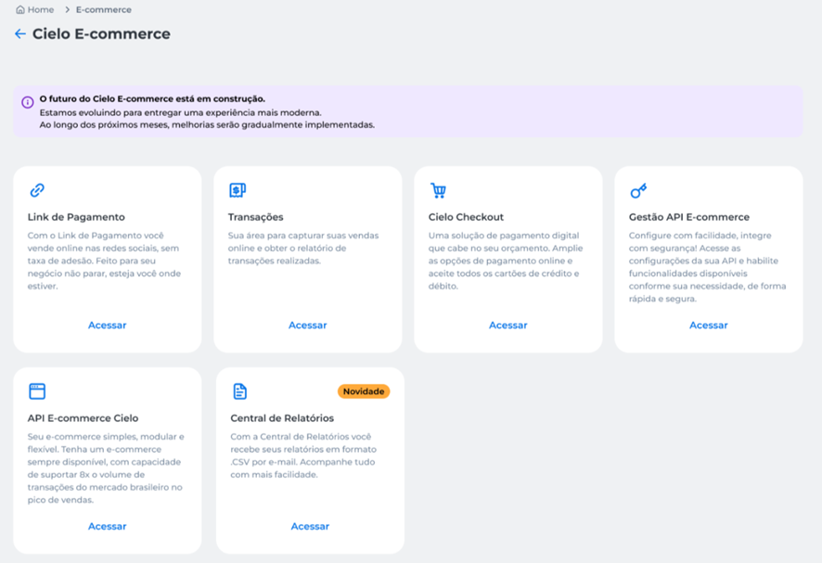The height and width of the screenshot is (563, 822).
Task: Open Acessar under Transações
Action: [308, 325]
